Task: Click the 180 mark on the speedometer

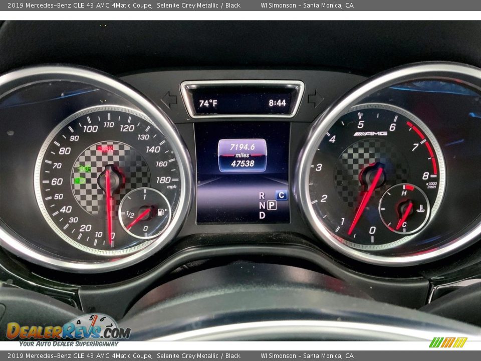Action: 163,180
